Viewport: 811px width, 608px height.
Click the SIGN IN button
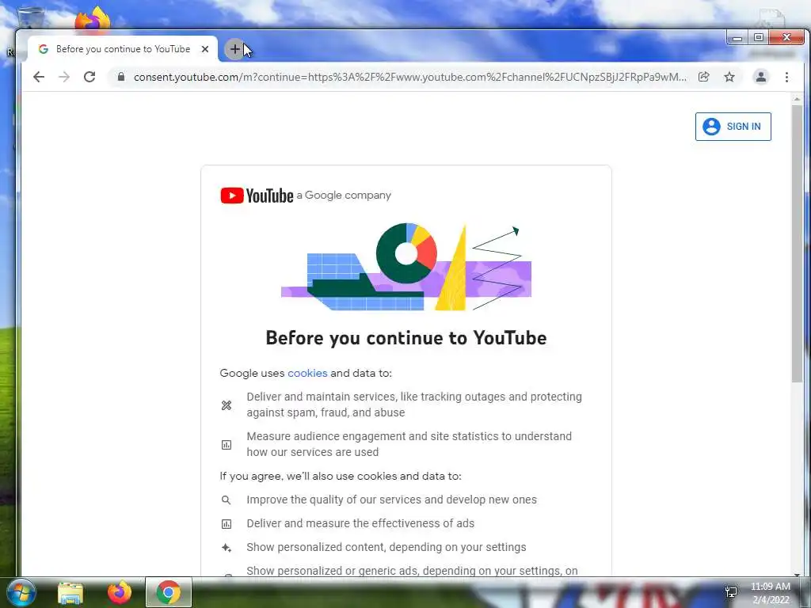[x=733, y=127]
